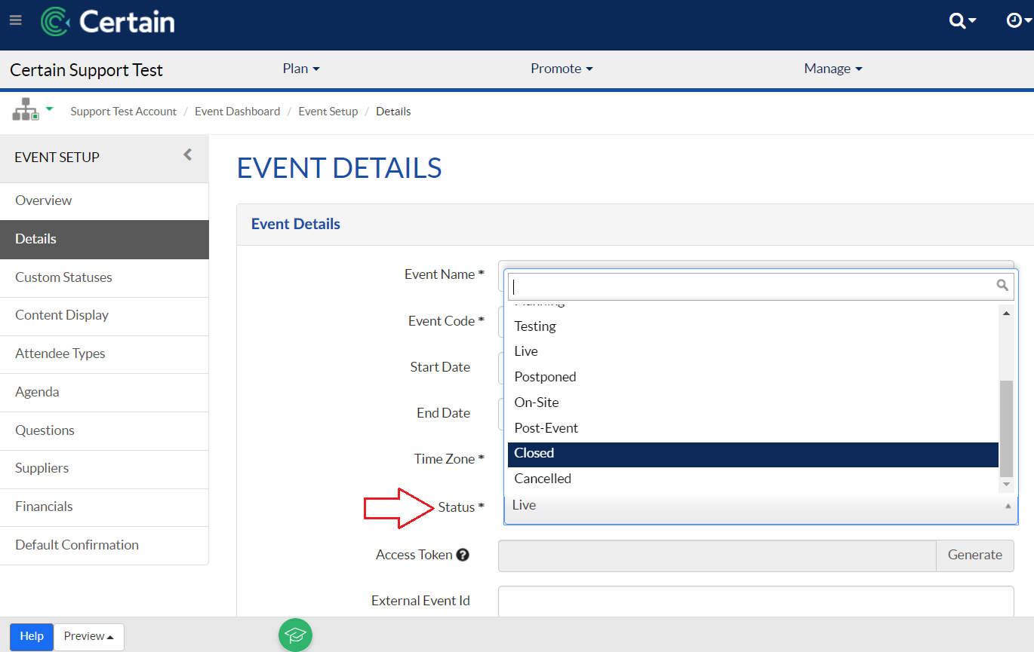Go to Event Dashboard breadcrumb
Screen dimensions: 1034x652
click(x=237, y=112)
